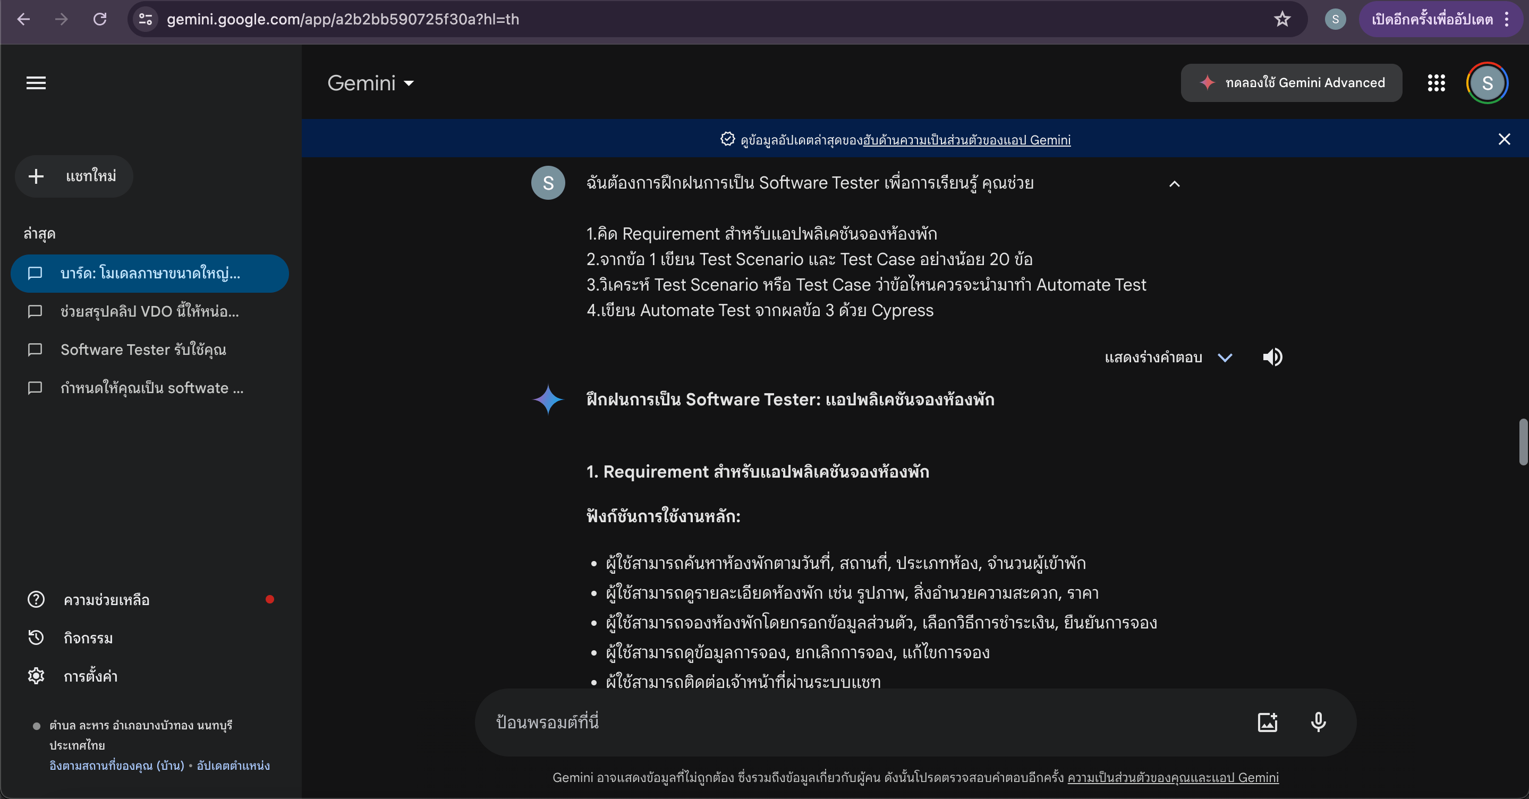Open the Google apps grid
Screen dimensions: 1529x799
[1436, 82]
